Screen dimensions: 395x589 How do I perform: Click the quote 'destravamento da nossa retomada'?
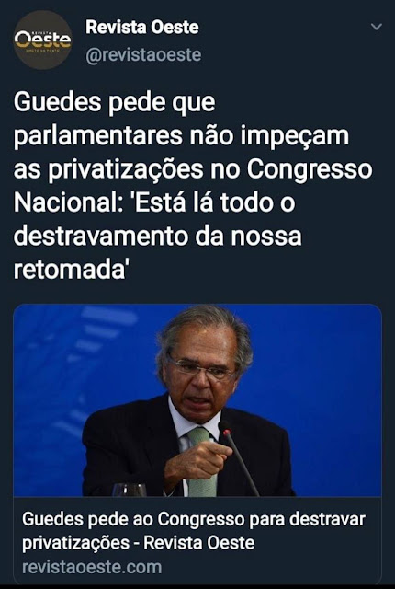point(157,253)
